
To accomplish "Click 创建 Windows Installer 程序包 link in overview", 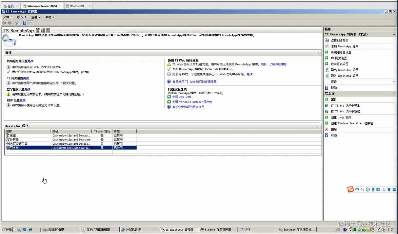I will click(x=192, y=102).
